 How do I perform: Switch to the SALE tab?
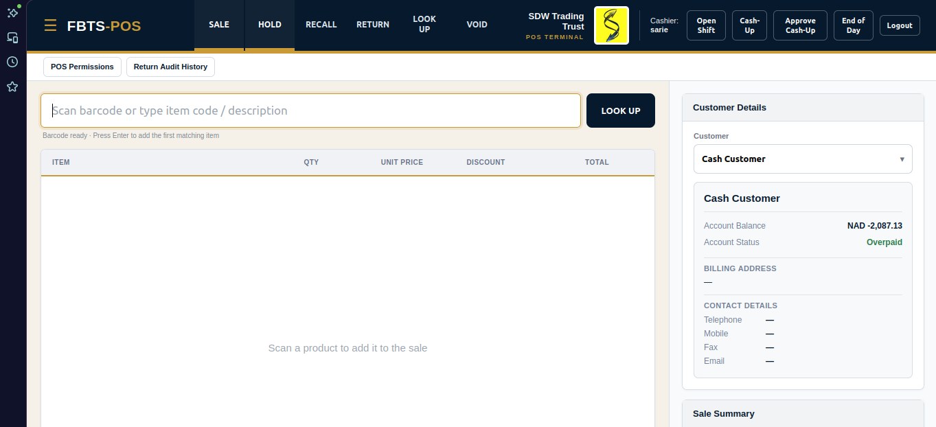(x=219, y=25)
